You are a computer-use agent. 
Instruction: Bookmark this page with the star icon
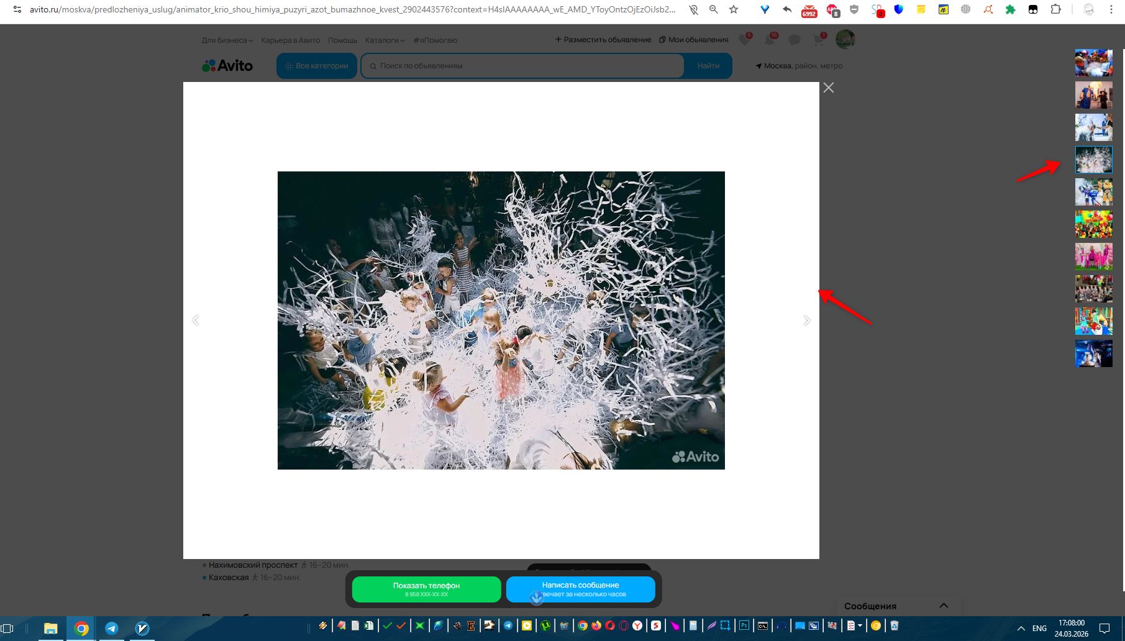coord(734,9)
